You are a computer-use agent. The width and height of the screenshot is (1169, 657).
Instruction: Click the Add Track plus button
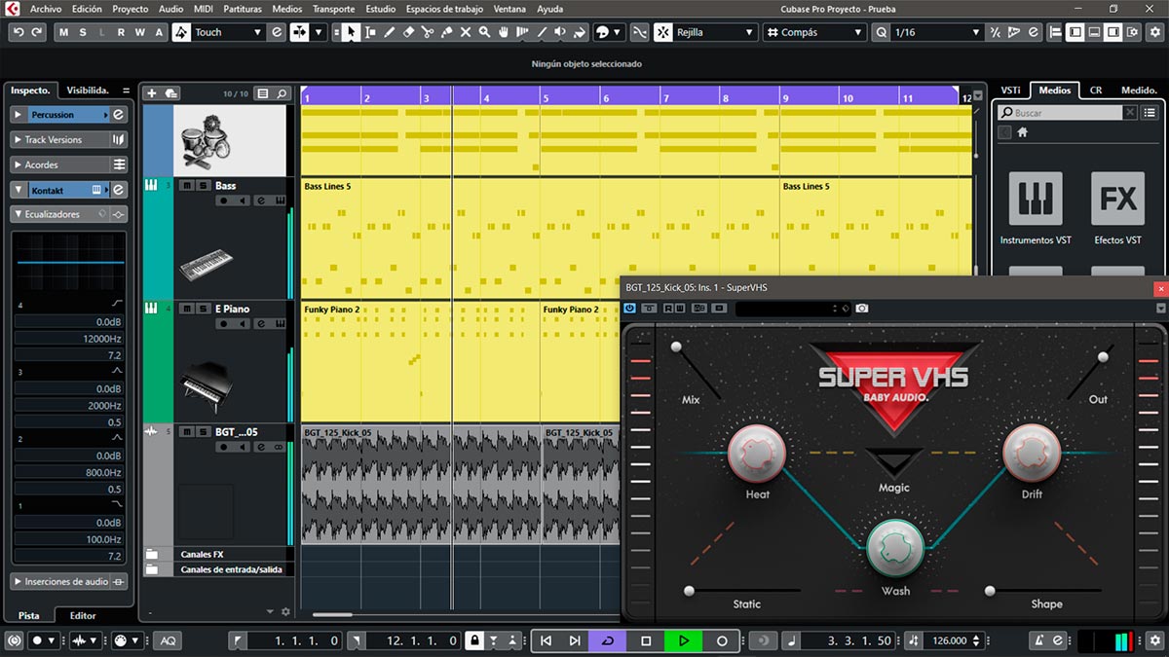pos(151,93)
